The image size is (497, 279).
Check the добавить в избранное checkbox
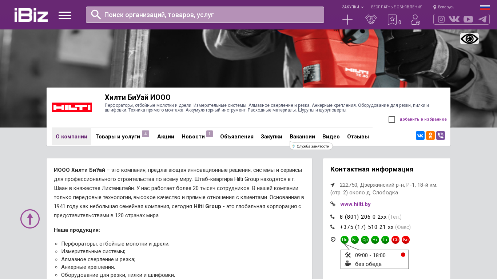click(392, 120)
